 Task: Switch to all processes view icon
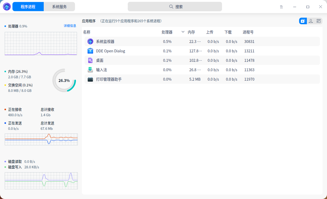[x=319, y=21]
